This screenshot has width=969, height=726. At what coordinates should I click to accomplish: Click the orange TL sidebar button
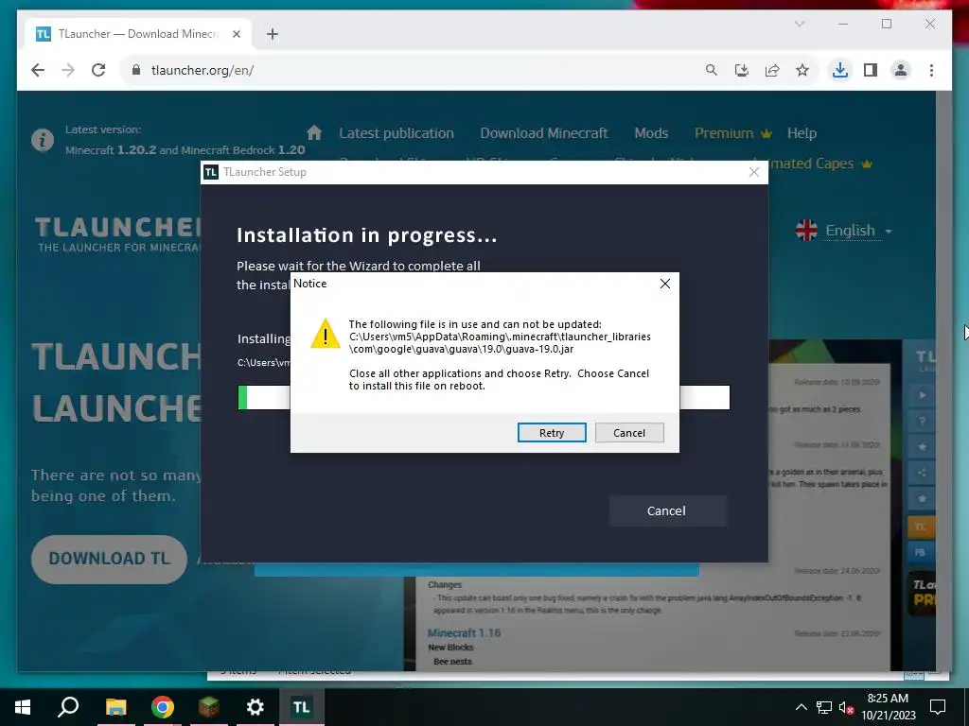click(921, 527)
